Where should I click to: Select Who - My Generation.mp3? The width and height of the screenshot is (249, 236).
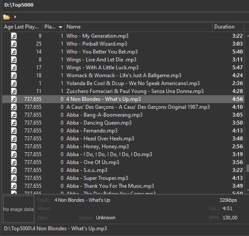(x=97, y=36)
